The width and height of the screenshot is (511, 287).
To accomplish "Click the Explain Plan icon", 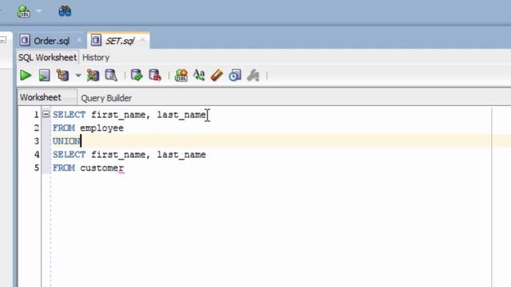I will [62, 76].
